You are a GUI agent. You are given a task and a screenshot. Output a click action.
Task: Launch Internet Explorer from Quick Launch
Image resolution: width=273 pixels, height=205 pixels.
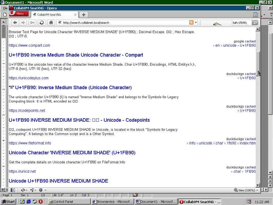click(x=29, y=202)
